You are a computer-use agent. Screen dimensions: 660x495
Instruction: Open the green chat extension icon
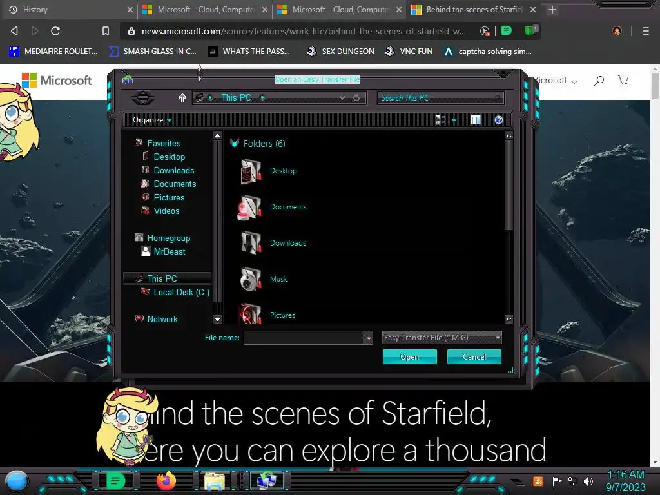507,31
